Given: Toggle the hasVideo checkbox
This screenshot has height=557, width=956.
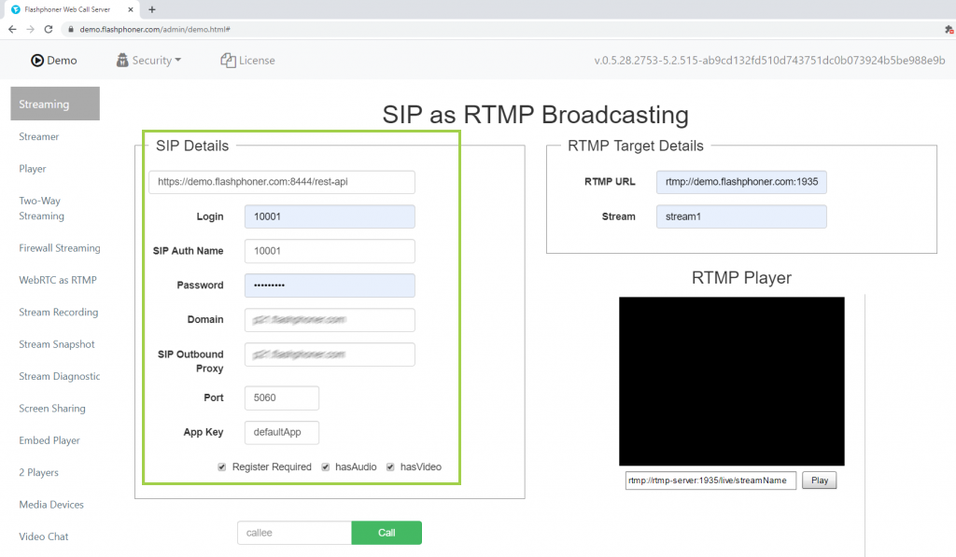Looking at the screenshot, I should coord(390,466).
